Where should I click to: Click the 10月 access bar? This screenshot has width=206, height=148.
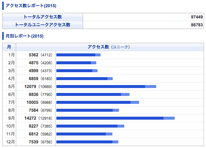click(x=90, y=126)
